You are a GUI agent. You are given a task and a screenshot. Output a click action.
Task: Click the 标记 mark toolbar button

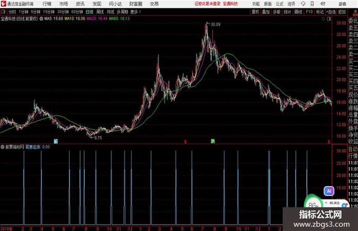coord(320,12)
